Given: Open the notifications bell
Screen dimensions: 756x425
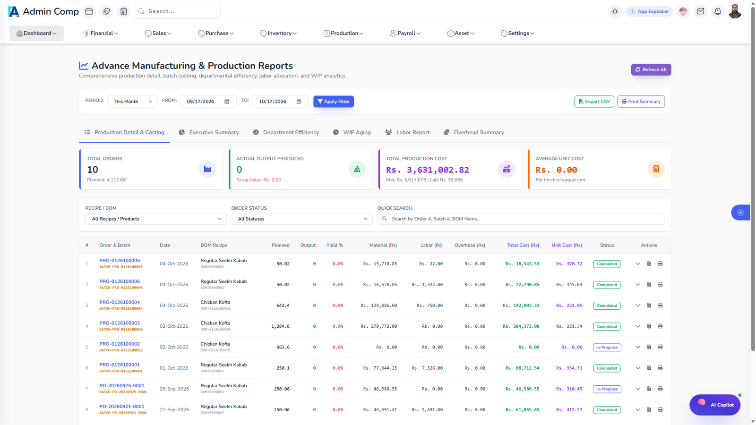Looking at the screenshot, I should (718, 11).
